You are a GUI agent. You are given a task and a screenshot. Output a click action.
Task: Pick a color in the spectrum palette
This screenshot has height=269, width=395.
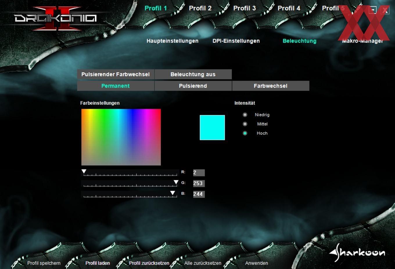(121, 137)
